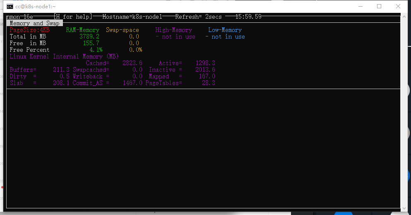Image resolution: width=411 pixels, height=215 pixels.
Task: Click the blue 'Low-Memory' column header
Action: coord(225,30)
